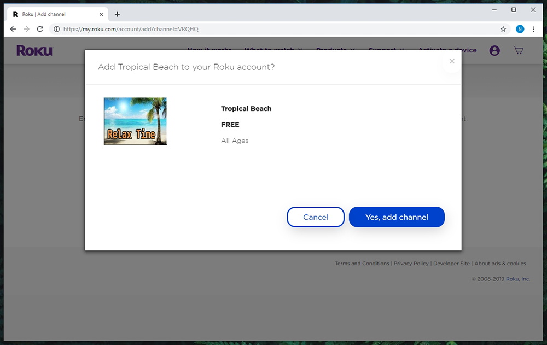The width and height of the screenshot is (547, 345).
Task: Click the All Ages rating text
Action: pos(235,141)
